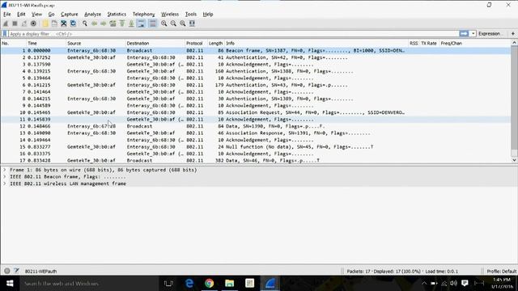518x291 pixels.
Task: Open Windows Start menu
Action: coord(10,284)
